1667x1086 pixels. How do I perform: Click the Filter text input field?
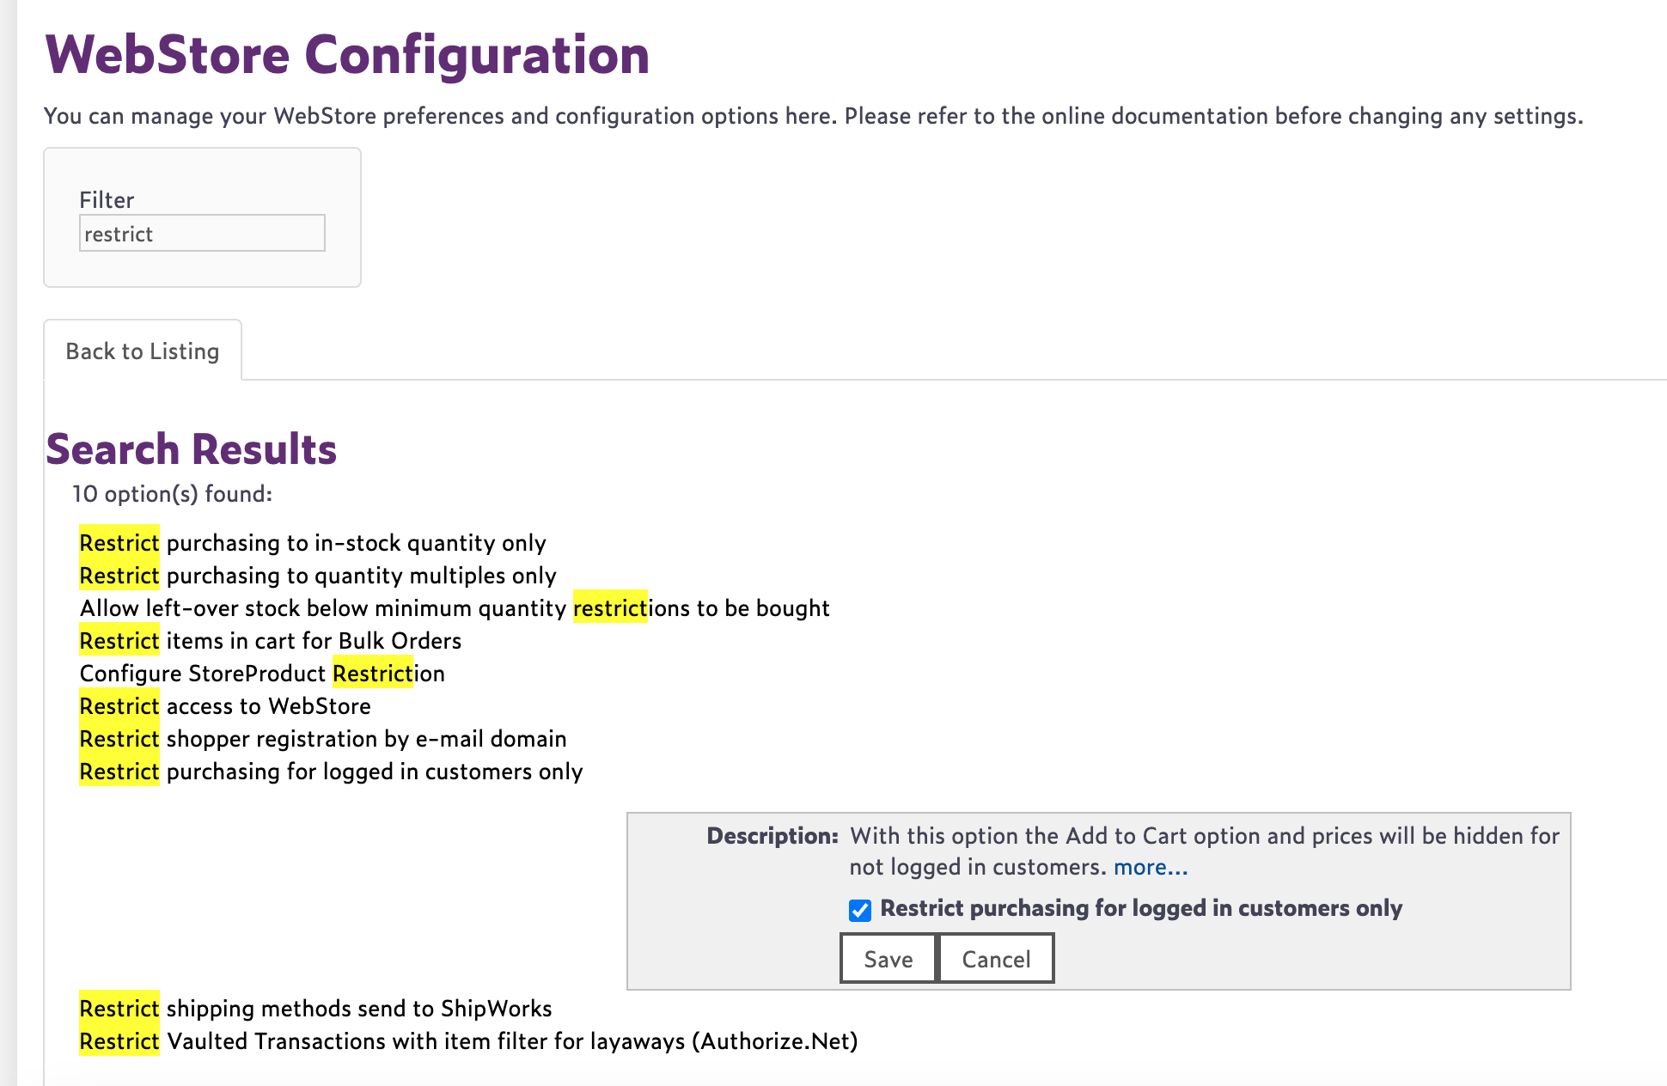click(x=202, y=234)
